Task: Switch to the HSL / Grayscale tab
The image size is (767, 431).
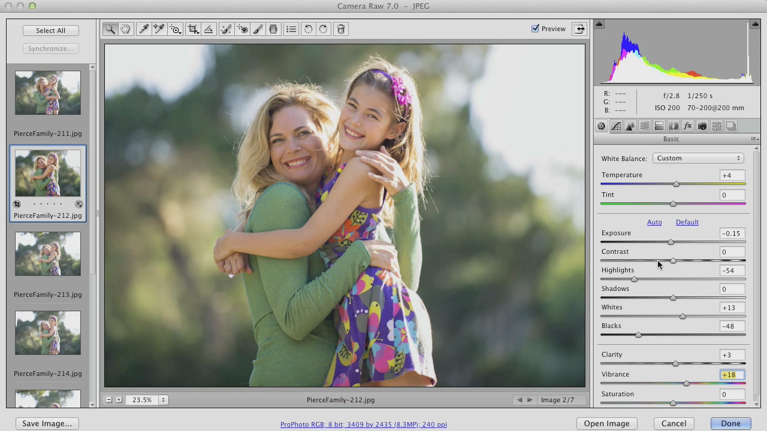Action: pyautogui.click(x=644, y=126)
